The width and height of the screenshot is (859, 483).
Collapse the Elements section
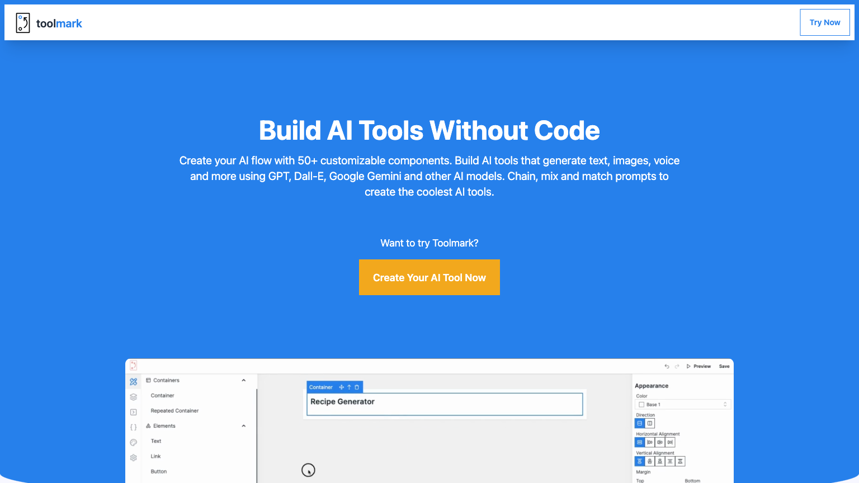point(244,425)
